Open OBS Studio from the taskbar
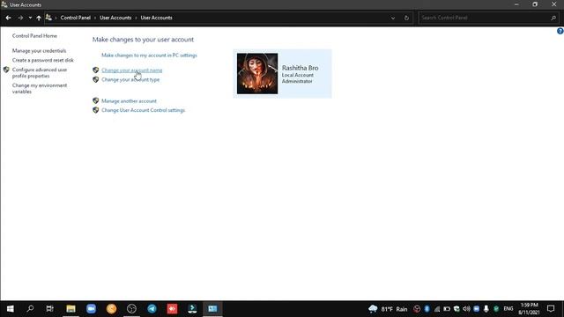564x317 pixels. (131, 309)
